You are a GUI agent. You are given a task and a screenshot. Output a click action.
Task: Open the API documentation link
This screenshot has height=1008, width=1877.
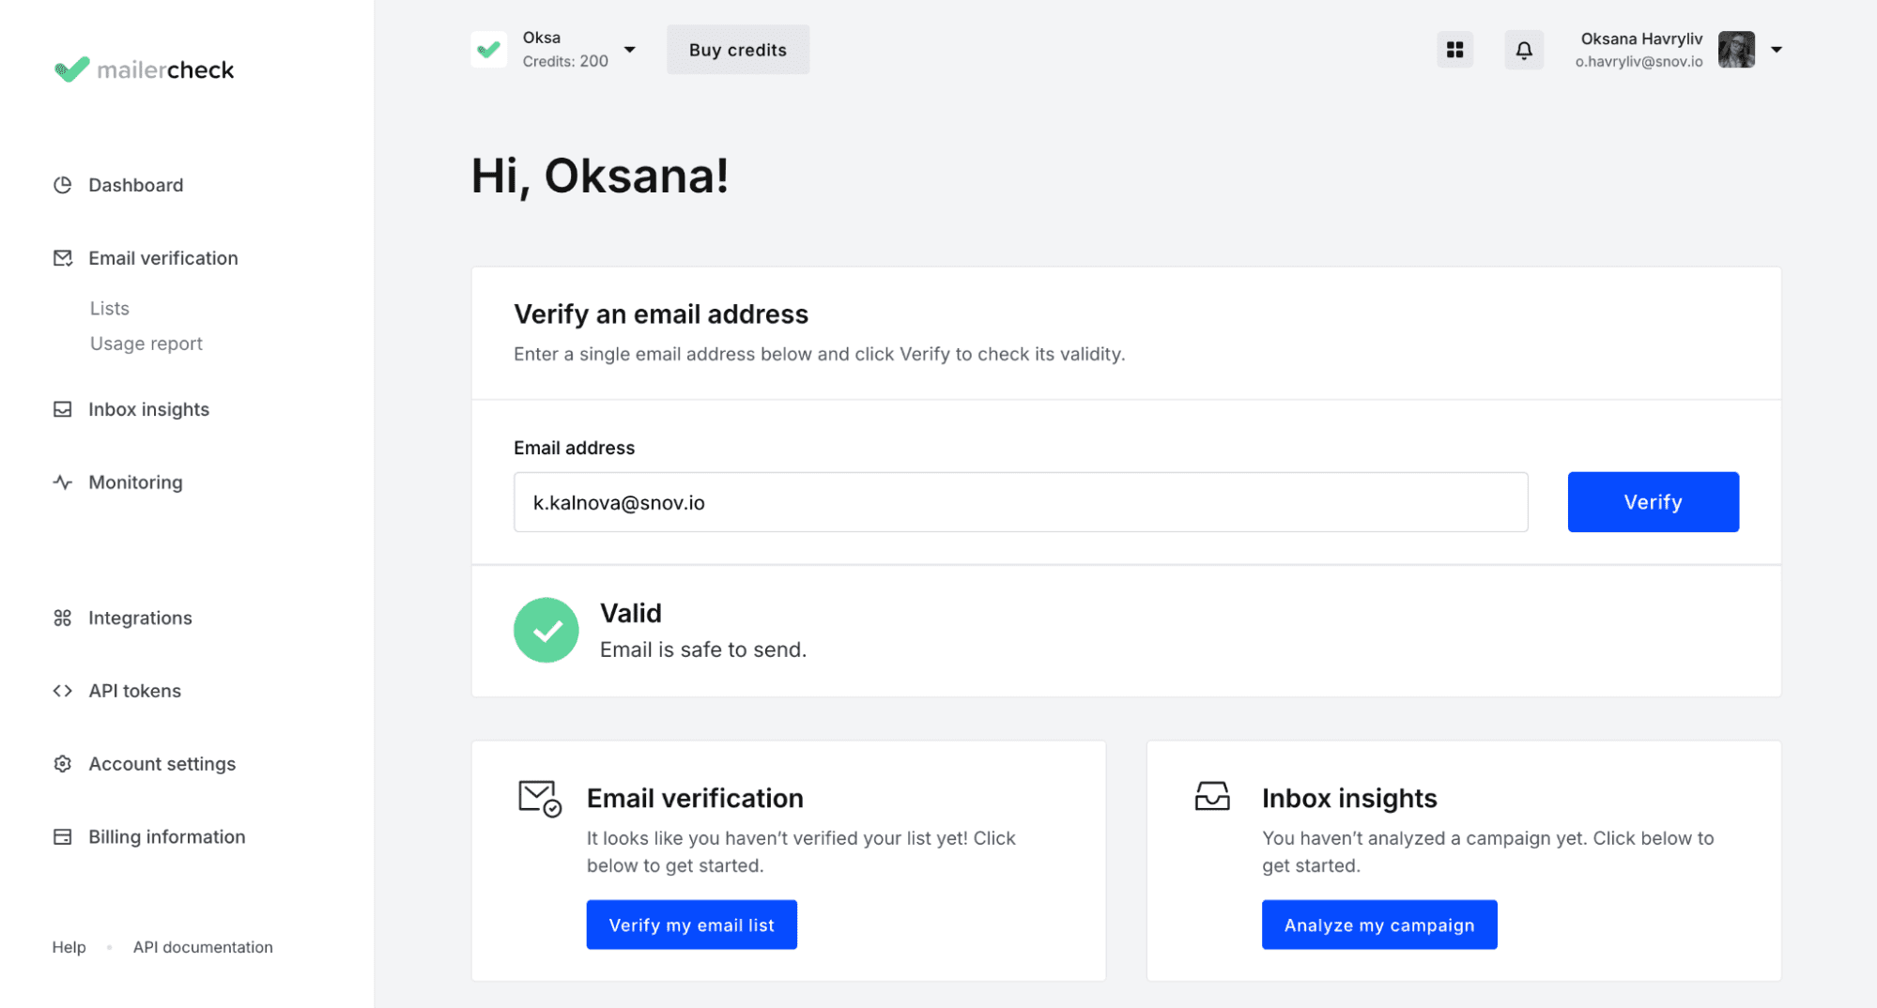pos(203,947)
